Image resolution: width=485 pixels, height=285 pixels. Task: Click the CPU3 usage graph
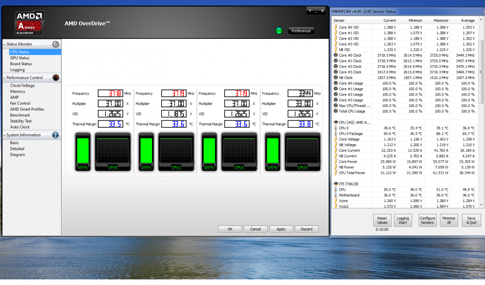pos(302,152)
